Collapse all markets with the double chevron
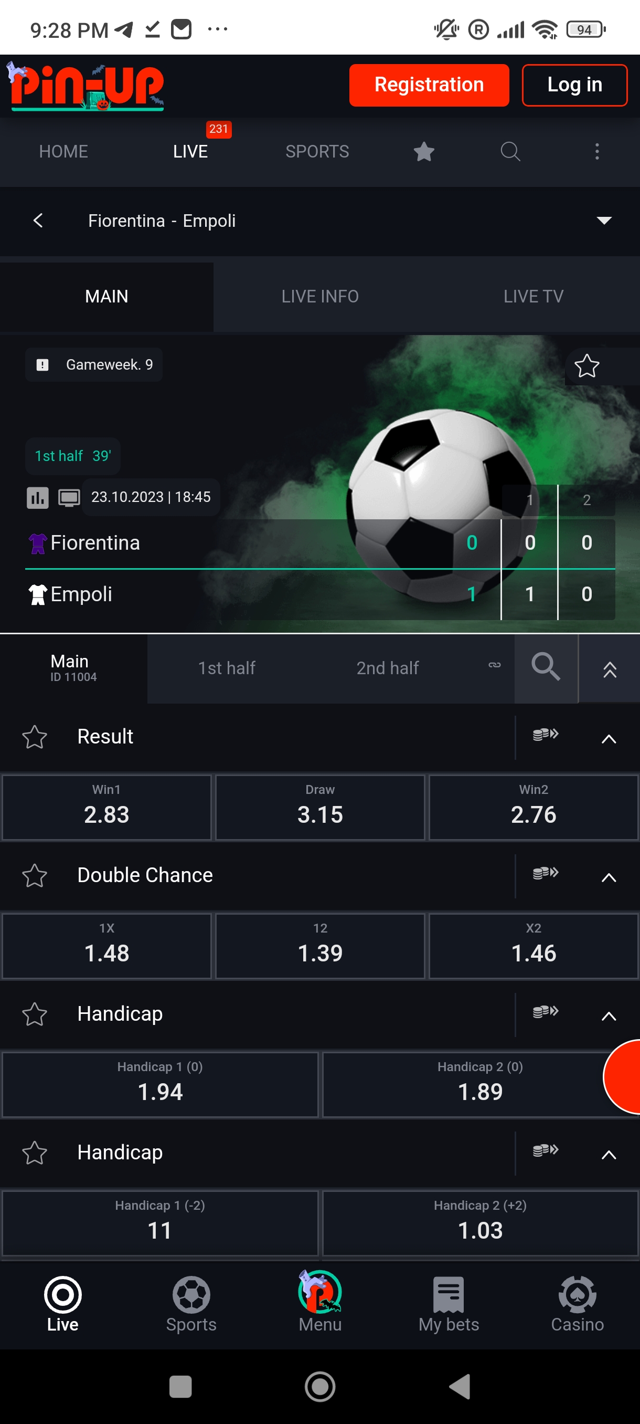Image resolution: width=640 pixels, height=1424 pixels. (x=609, y=669)
